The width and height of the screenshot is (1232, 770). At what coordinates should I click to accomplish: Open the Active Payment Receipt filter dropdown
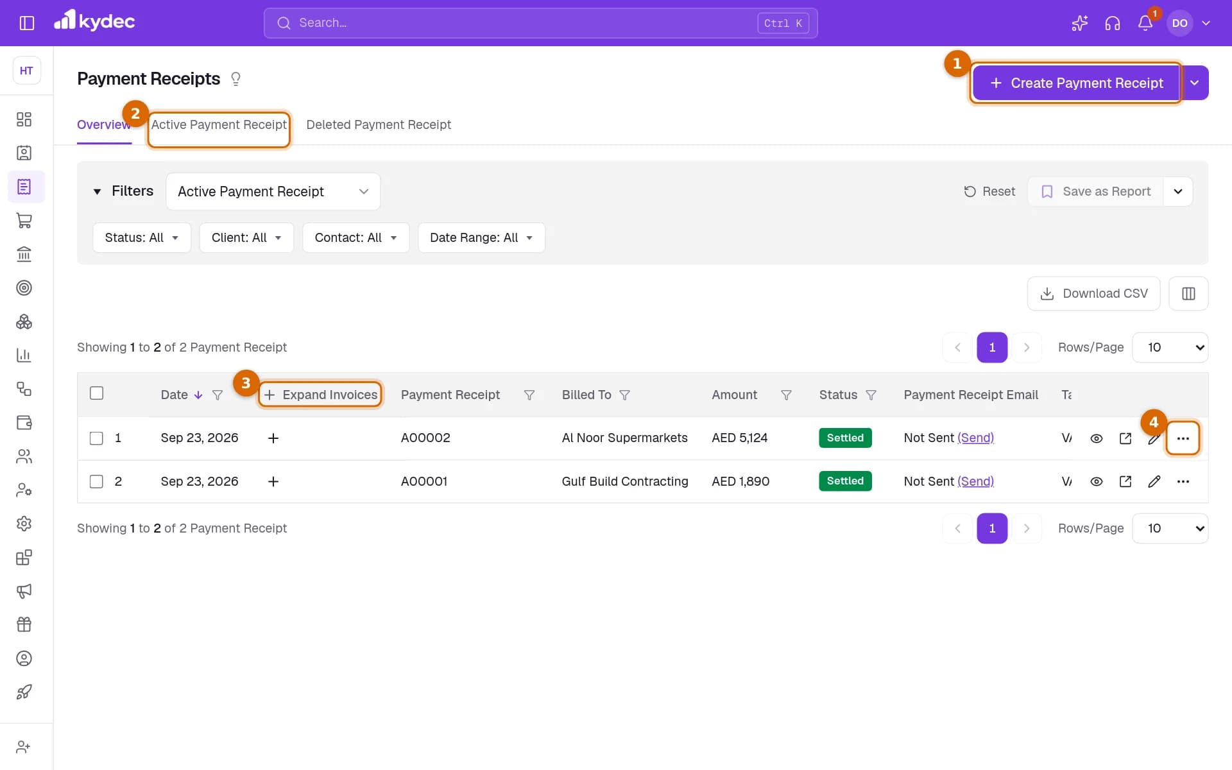point(273,191)
